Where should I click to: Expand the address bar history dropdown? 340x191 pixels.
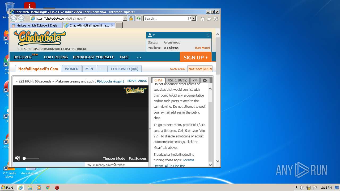click(x=125, y=18)
